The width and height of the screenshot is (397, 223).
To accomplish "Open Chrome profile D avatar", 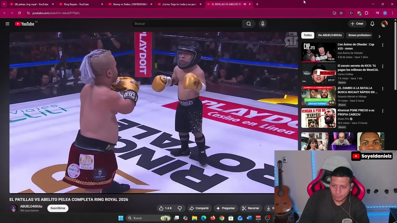I will pos(385,13).
